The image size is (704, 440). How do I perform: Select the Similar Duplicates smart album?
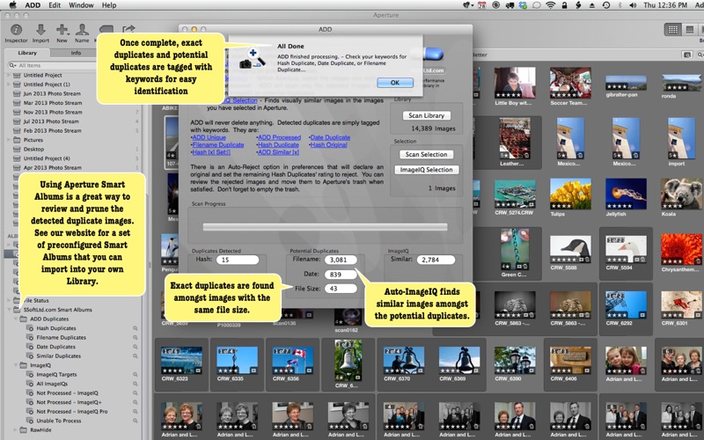pyautogui.click(x=58, y=356)
